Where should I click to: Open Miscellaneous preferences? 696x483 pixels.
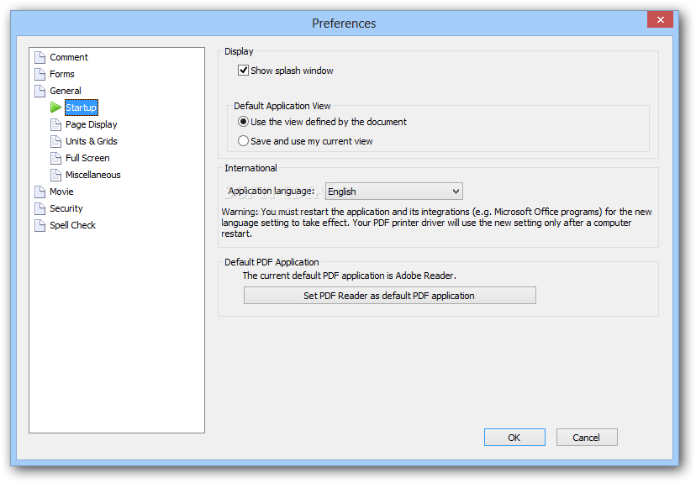[x=92, y=176]
